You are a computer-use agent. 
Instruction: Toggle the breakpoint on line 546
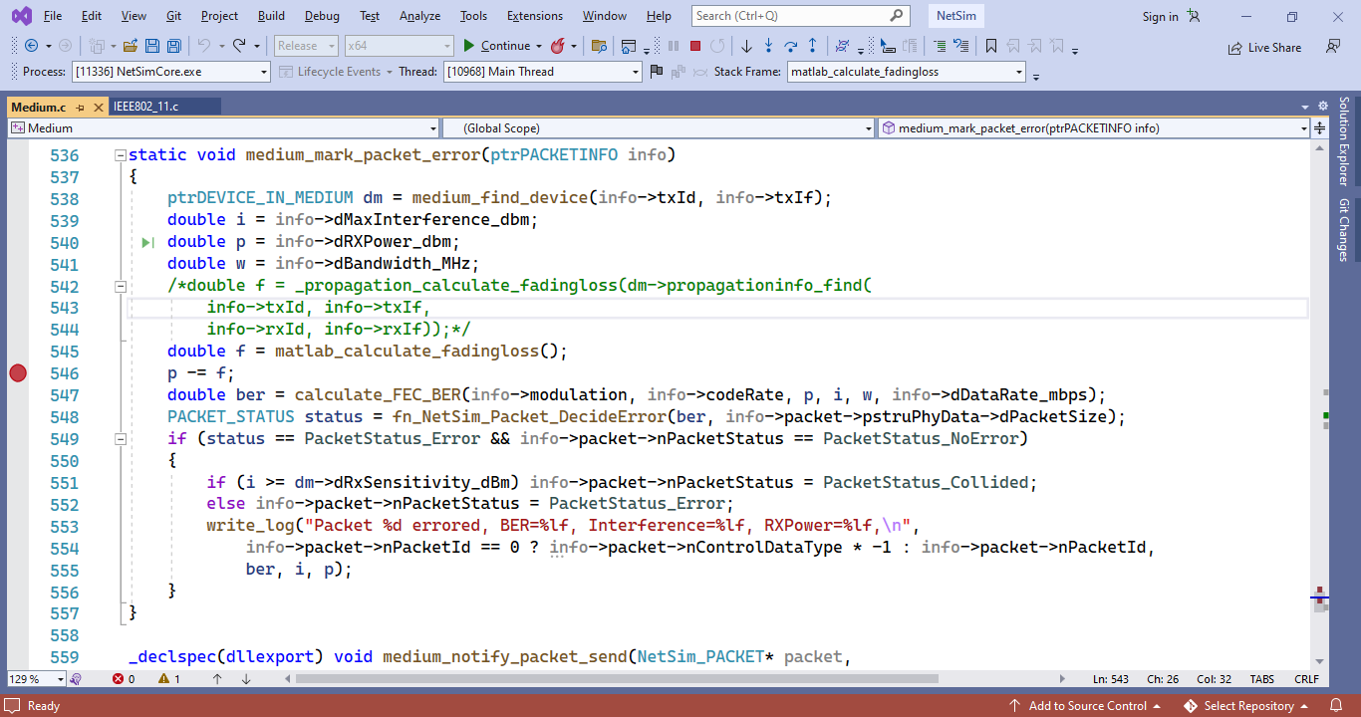[x=18, y=373]
